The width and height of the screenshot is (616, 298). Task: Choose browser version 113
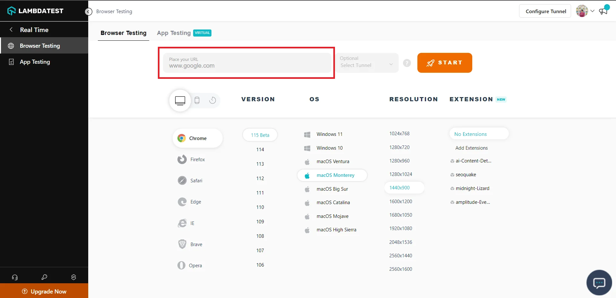pos(260,164)
